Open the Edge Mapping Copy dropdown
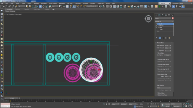The height and width of the screenshot is (108, 193). (x=164, y=88)
